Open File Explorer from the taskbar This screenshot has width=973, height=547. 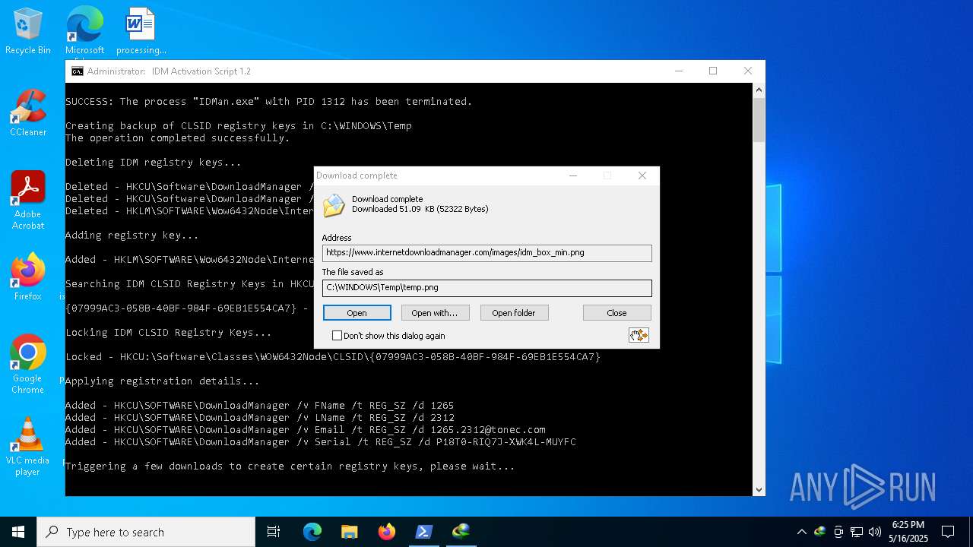click(349, 532)
